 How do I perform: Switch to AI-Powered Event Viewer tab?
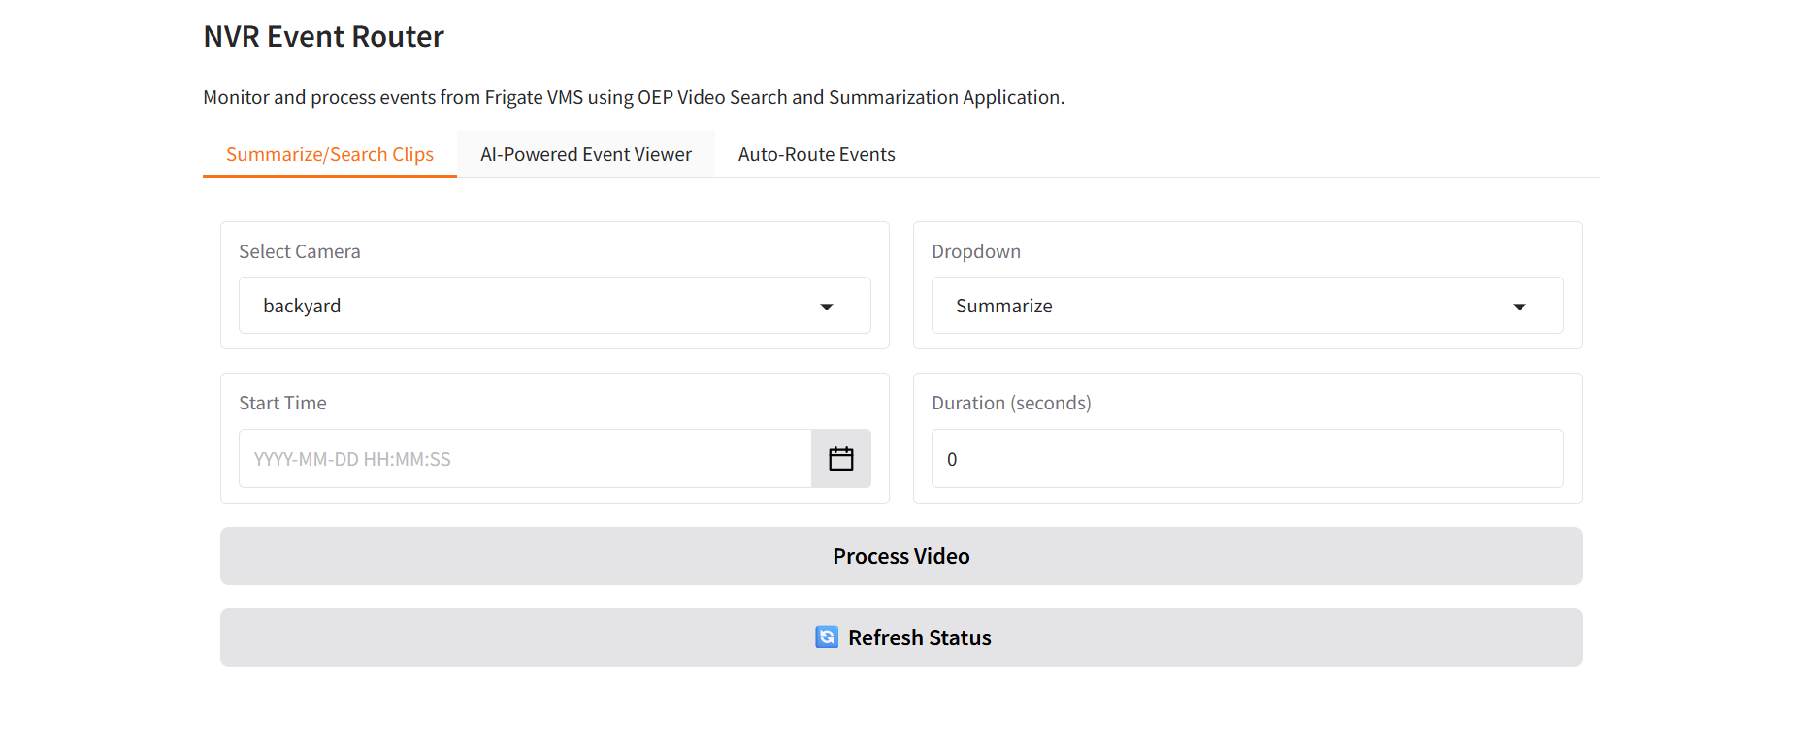coord(585,155)
